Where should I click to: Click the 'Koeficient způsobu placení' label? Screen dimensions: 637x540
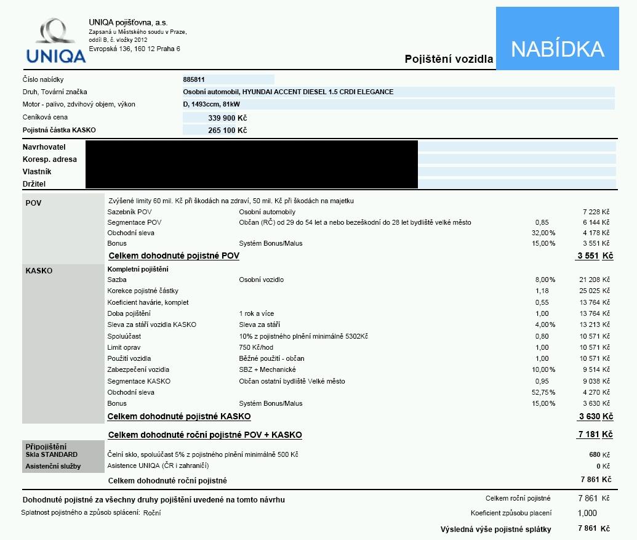(511, 513)
